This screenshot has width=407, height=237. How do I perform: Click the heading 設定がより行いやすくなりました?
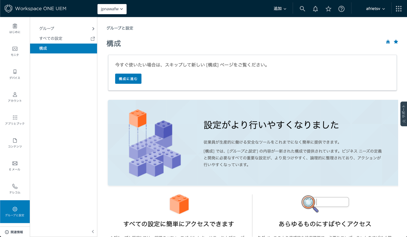tap(271, 125)
